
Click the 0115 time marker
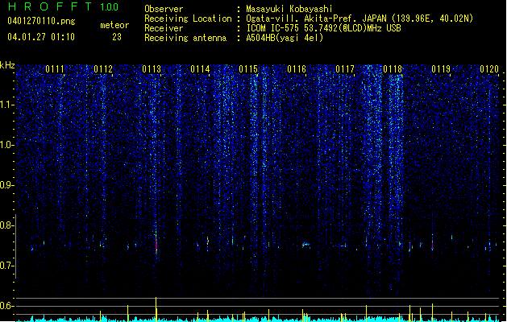[x=248, y=68]
